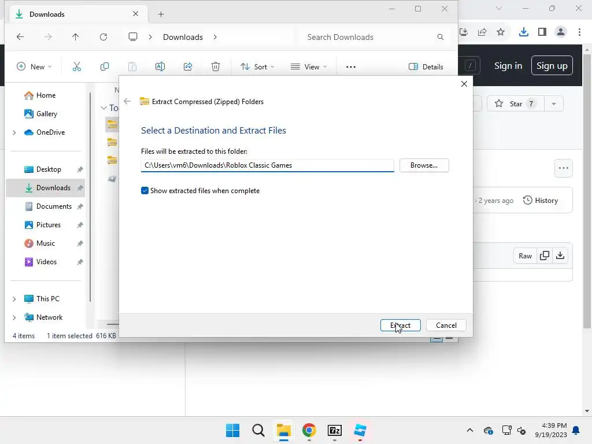Screen dimensions: 592x444
Task: Close the Extract Compressed Folders dialog
Action: (464, 84)
